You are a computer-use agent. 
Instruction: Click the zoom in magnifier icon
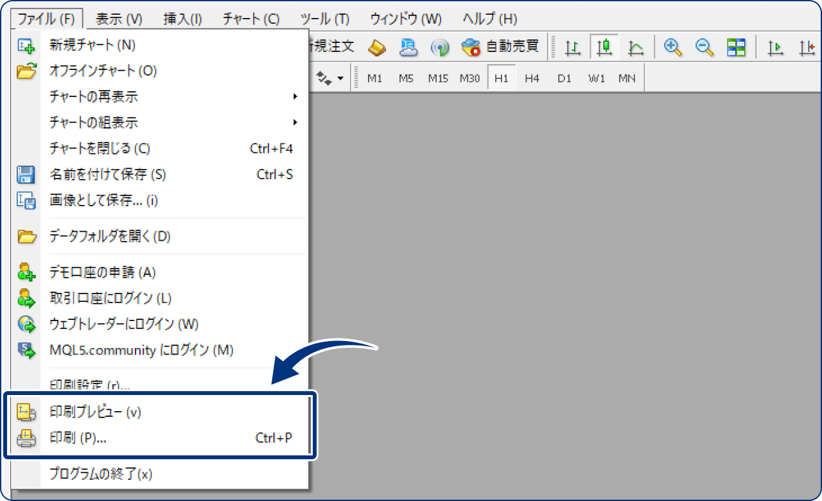672,47
